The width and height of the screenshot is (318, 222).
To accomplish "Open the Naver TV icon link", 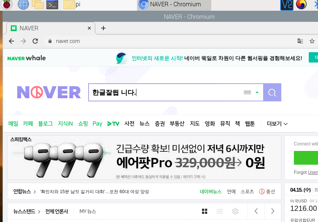I will (x=113, y=124).
